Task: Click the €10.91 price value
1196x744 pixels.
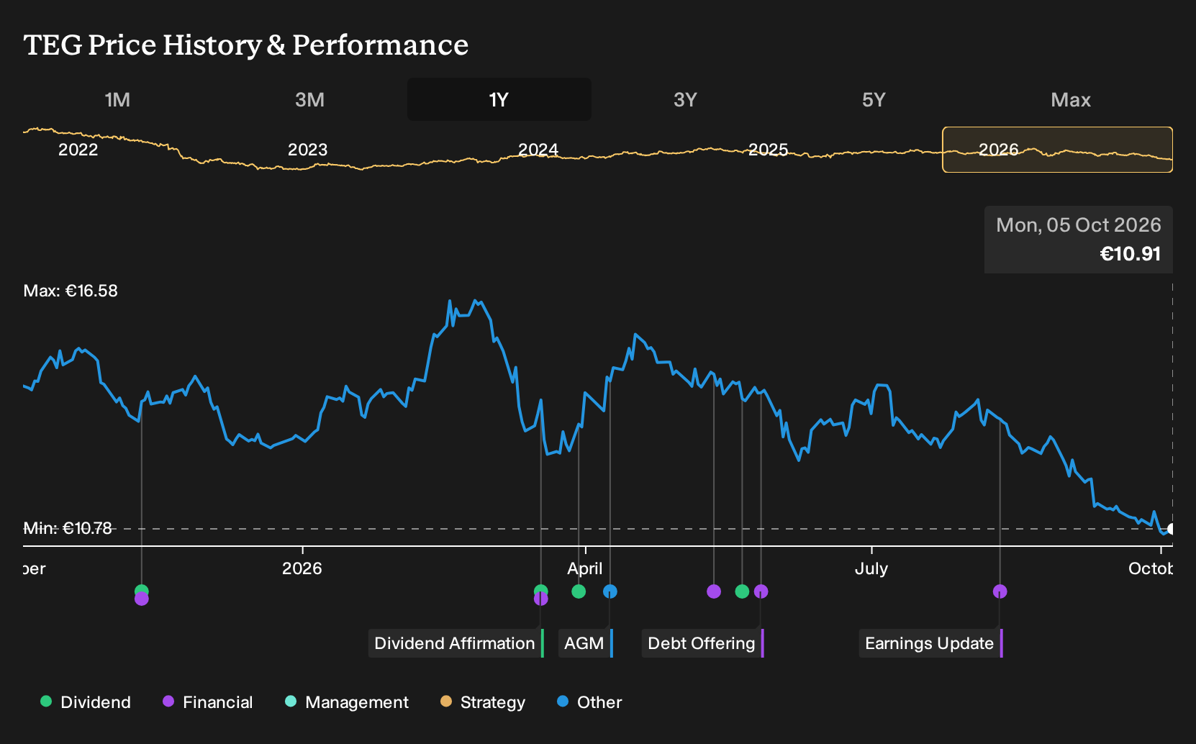Action: click(x=1131, y=254)
